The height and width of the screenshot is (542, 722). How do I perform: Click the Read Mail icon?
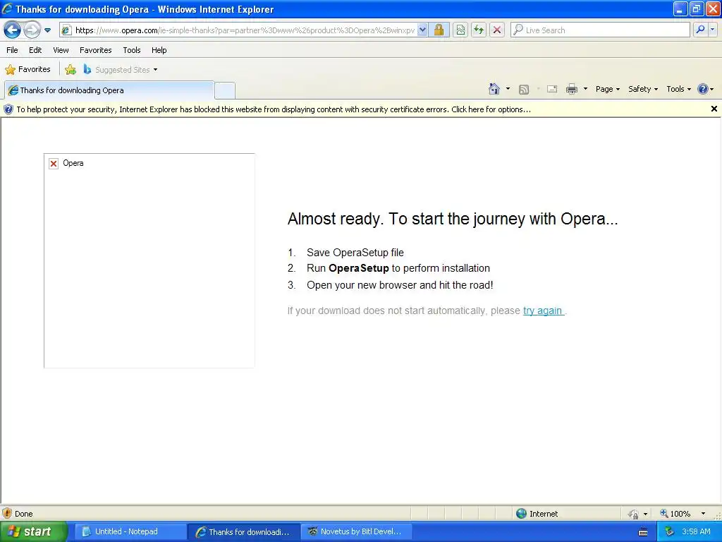click(x=552, y=90)
